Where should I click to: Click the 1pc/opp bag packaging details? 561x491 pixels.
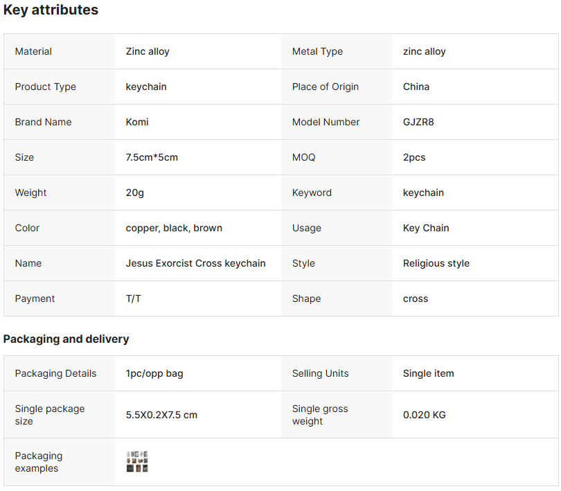pos(154,374)
